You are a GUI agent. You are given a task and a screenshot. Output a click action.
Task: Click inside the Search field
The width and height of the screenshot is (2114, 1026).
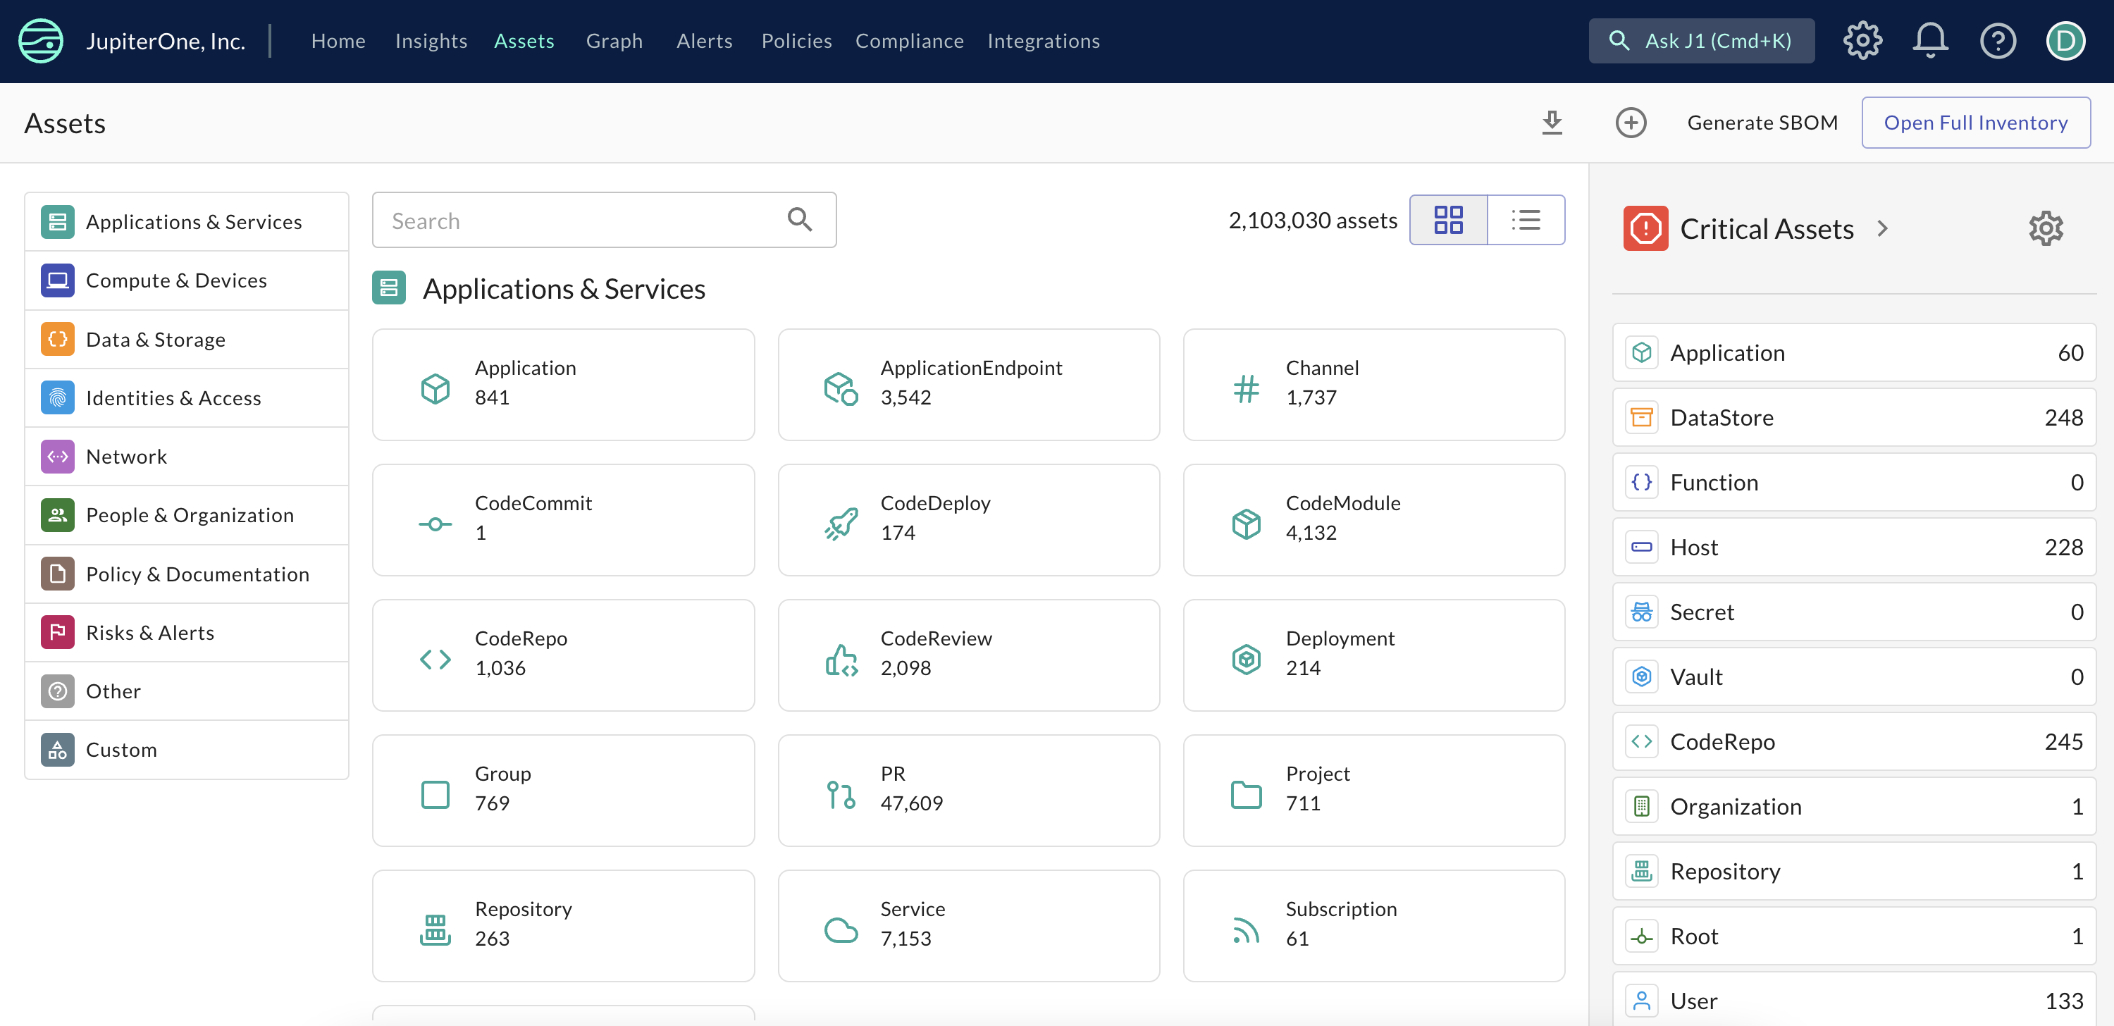point(574,220)
